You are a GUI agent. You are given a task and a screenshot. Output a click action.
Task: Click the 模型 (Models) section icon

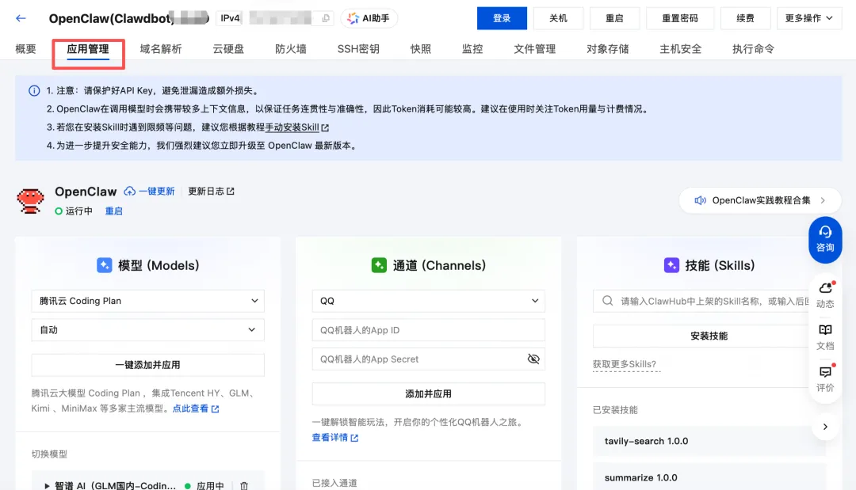pyautogui.click(x=105, y=265)
